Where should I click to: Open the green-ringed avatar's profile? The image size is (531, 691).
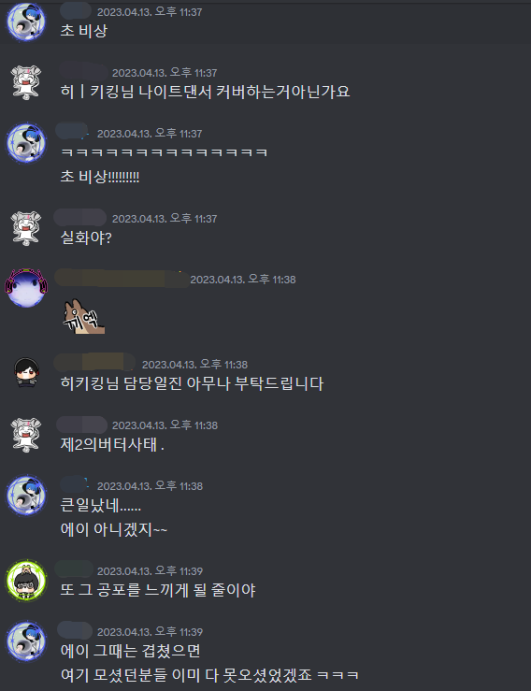coord(26,582)
